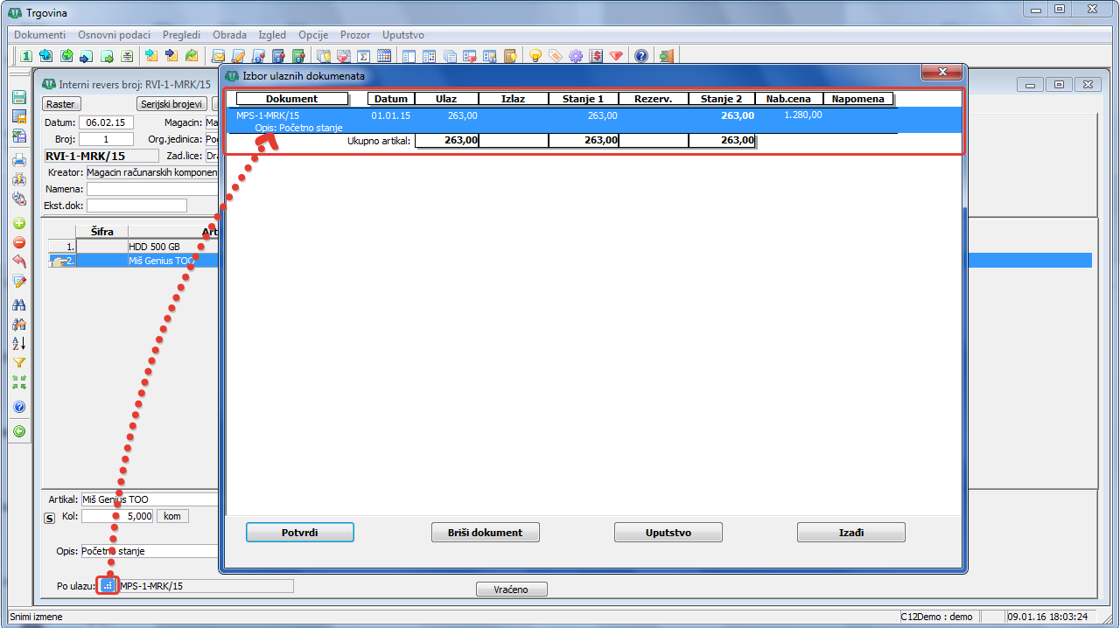The width and height of the screenshot is (1120, 628).
Task: Click the sigma sum toolbar icon
Action: click(363, 56)
